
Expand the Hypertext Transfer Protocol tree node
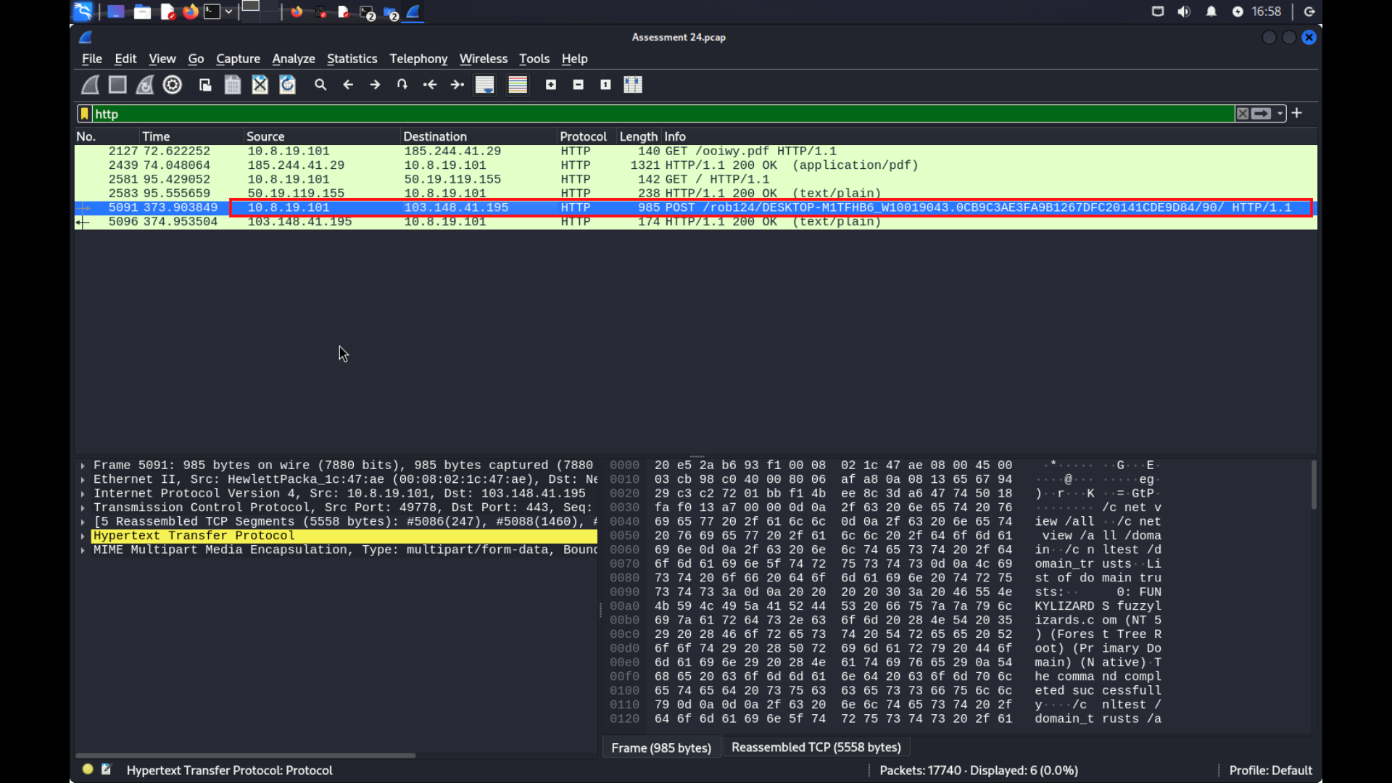point(83,536)
